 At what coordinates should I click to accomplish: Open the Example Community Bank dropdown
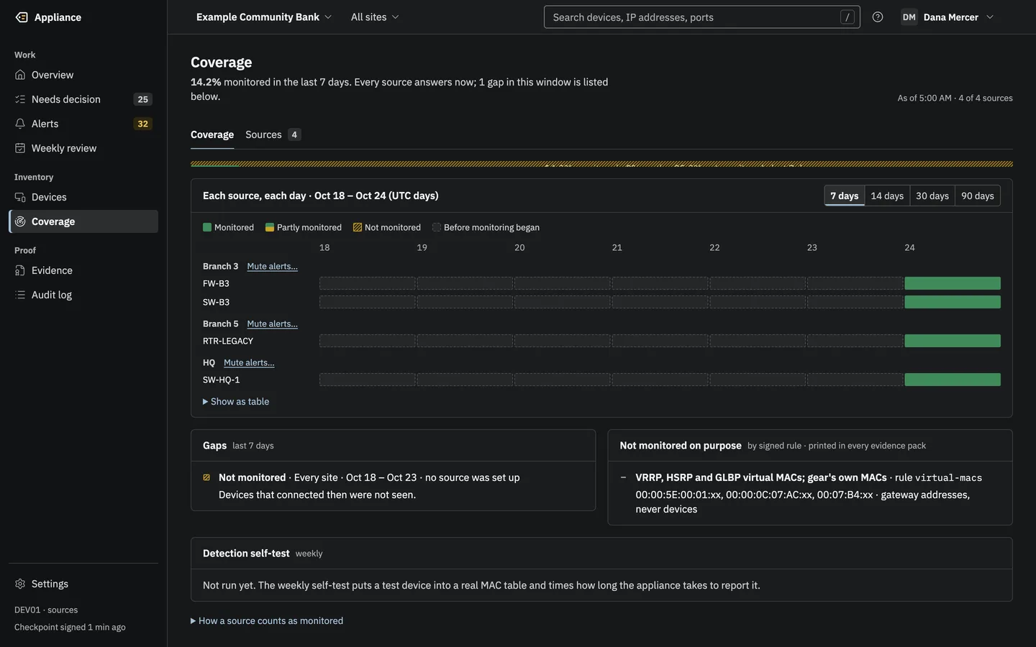coord(264,17)
